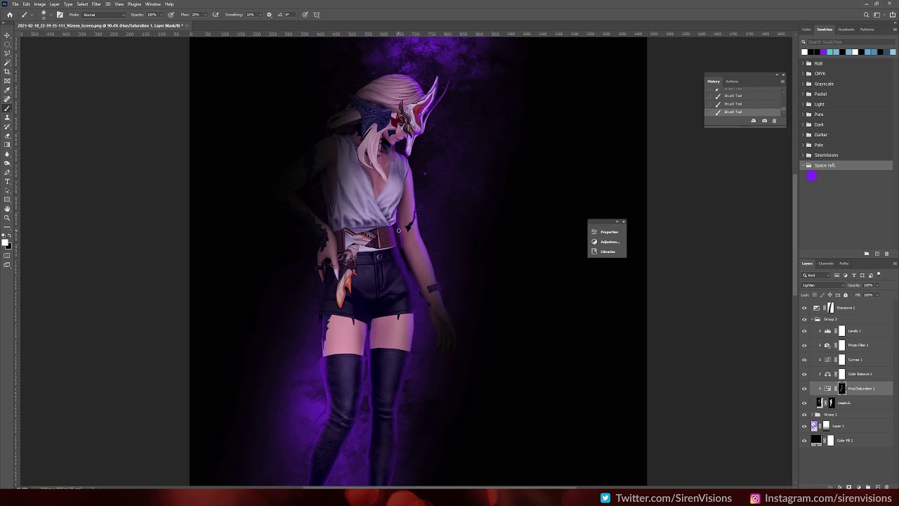Hide the Color Fill 1 layer

[804, 441]
